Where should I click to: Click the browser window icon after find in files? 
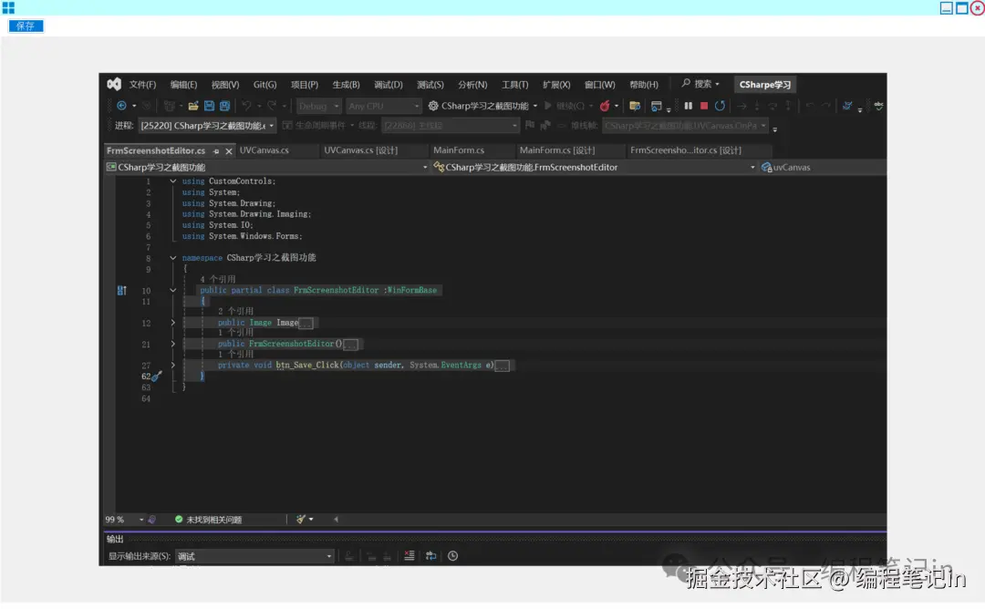656,106
